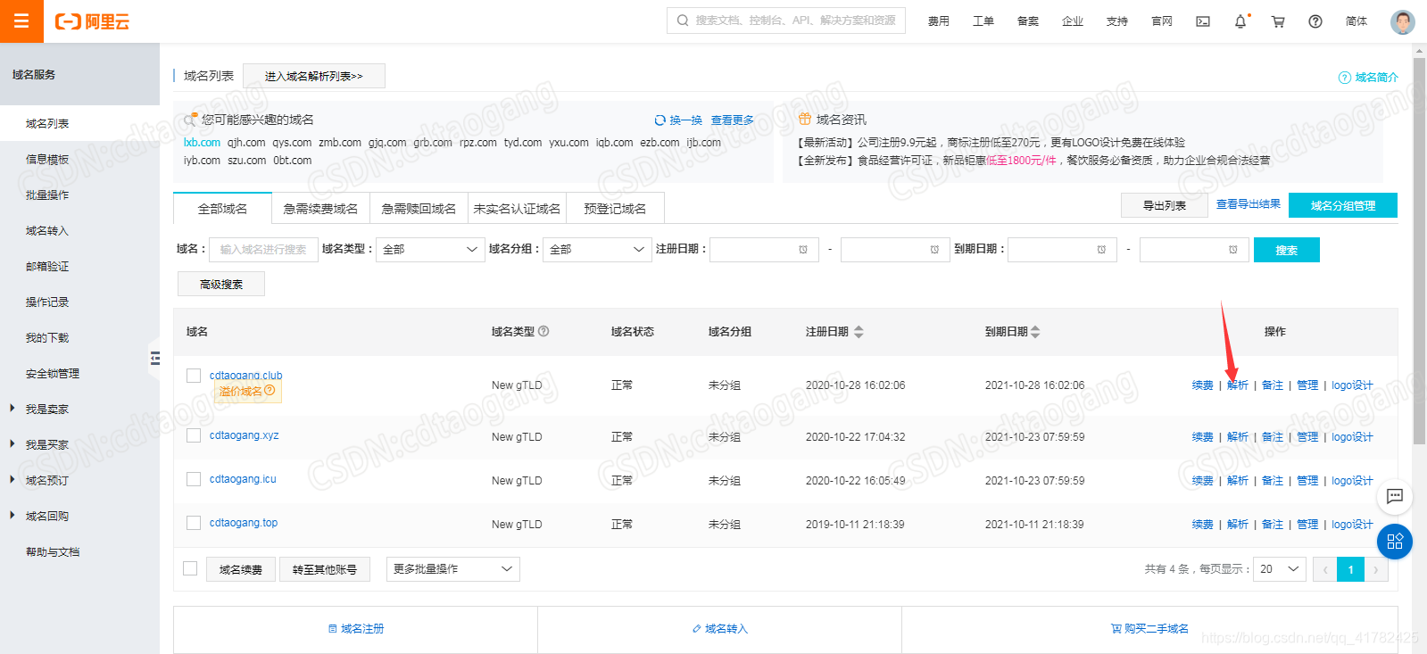The height and width of the screenshot is (654, 1427).
Task: Click the 换一换 refresh icon
Action: point(660,120)
